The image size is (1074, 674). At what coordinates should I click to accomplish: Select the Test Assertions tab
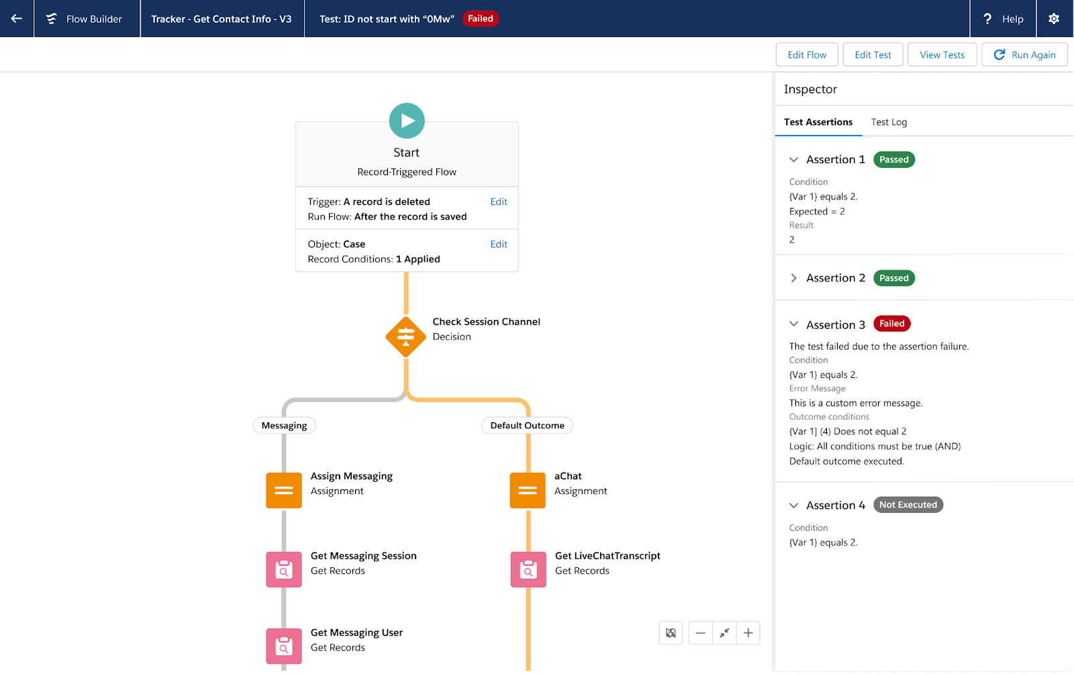[818, 122]
